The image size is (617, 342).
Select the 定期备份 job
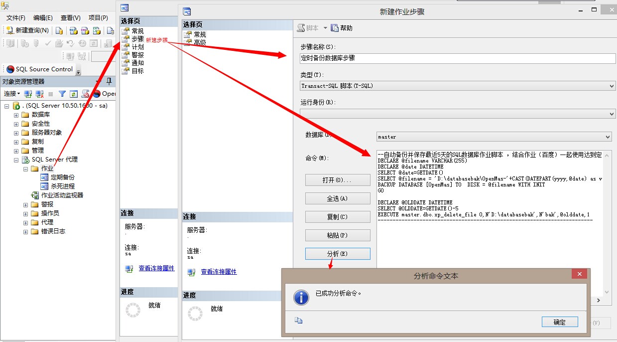click(62, 177)
